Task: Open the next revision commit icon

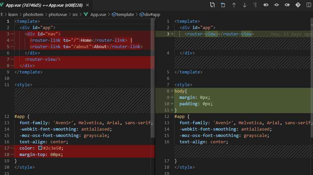Action: 287,5
